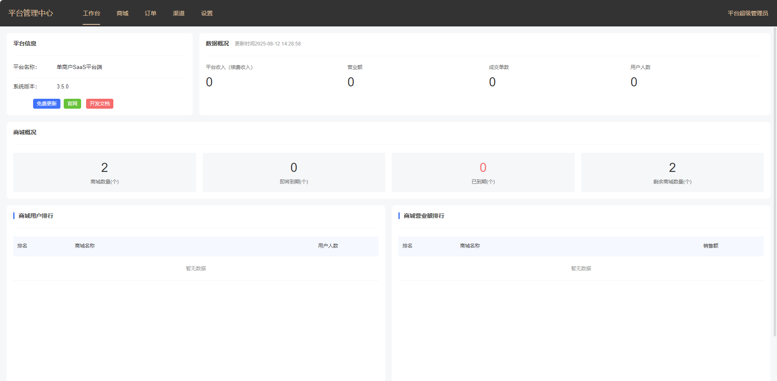
Task: Click the 销售额 column header in revenue ranking
Action: pos(710,246)
